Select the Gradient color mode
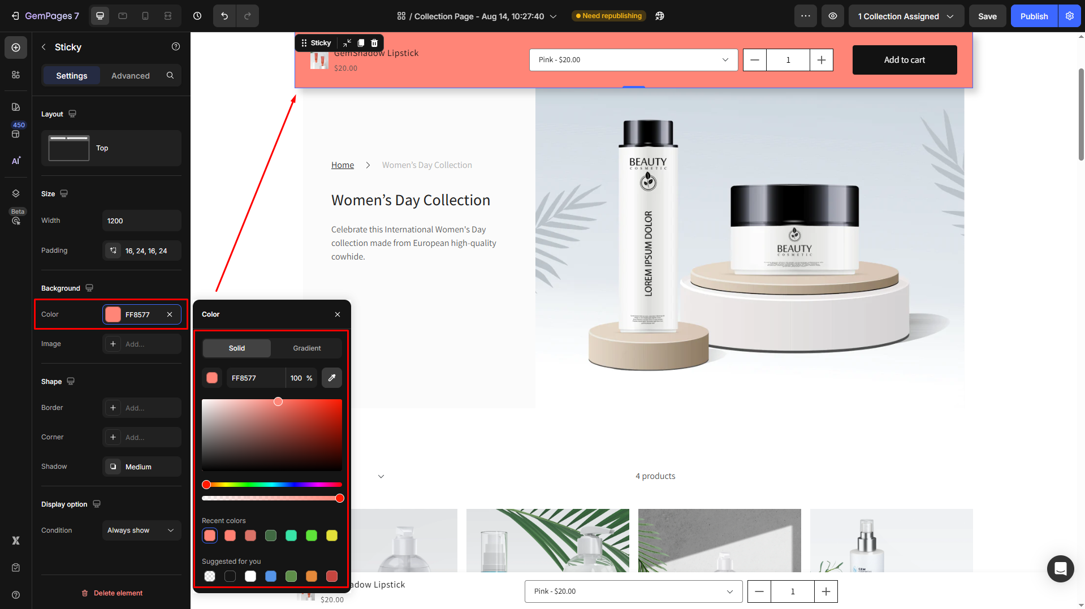This screenshot has height=609, width=1085. click(x=306, y=348)
